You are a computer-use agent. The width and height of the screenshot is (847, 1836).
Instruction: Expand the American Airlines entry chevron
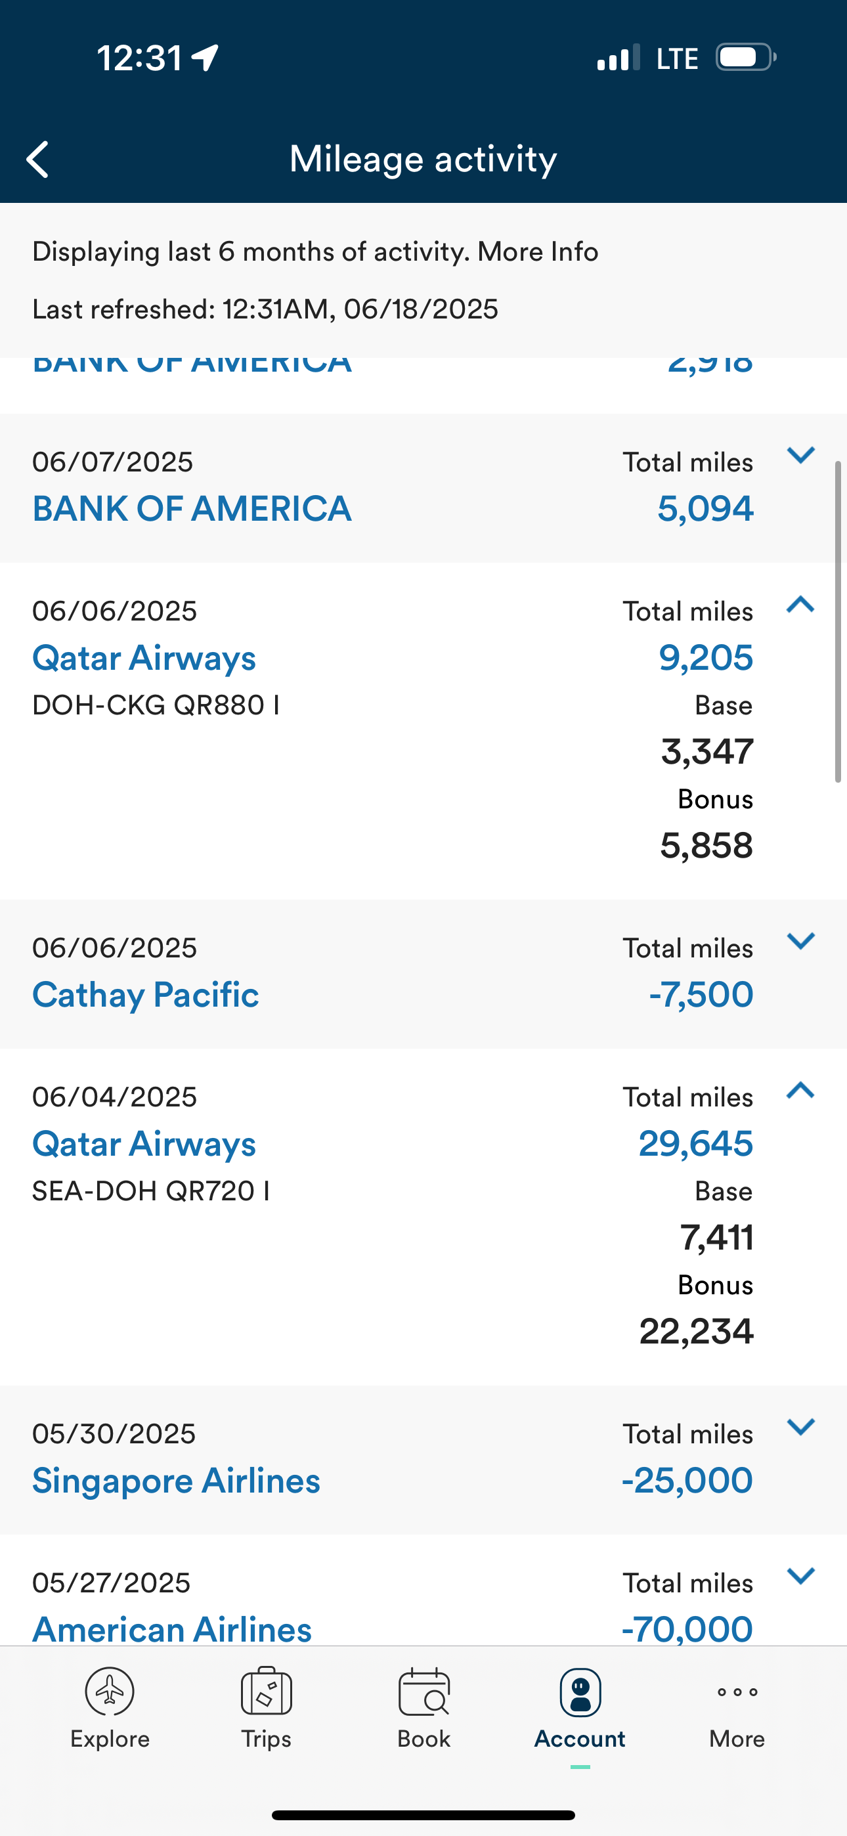(x=800, y=1576)
